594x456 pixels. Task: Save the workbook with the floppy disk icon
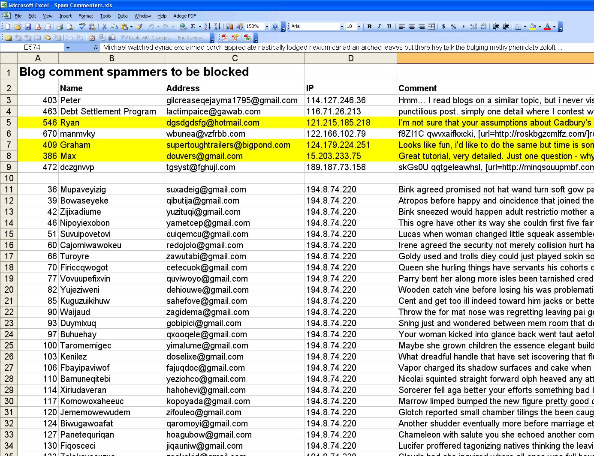click(28, 27)
